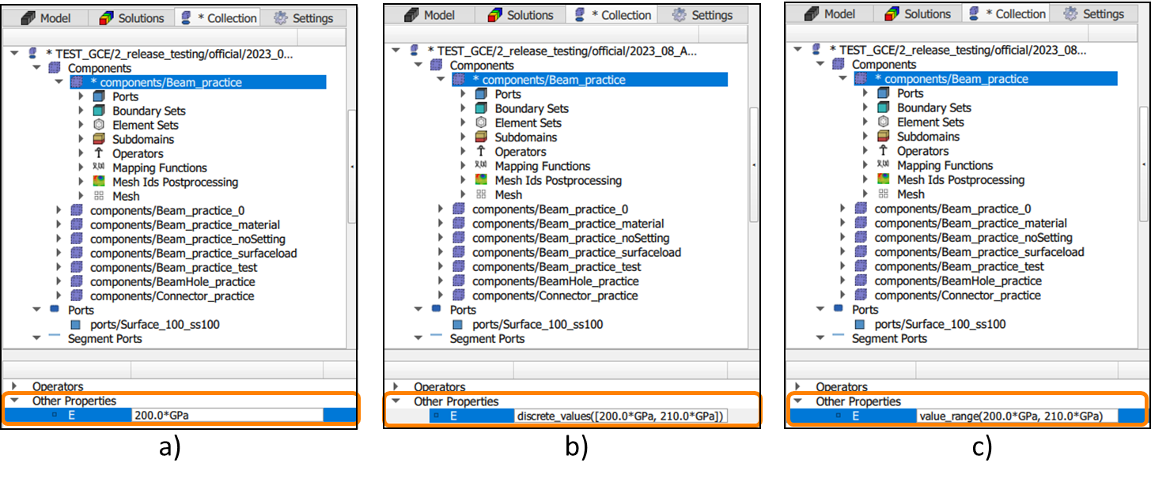Click the Components folder icon in panel b
Viewport: 1151px width, 482px height.
437,66
